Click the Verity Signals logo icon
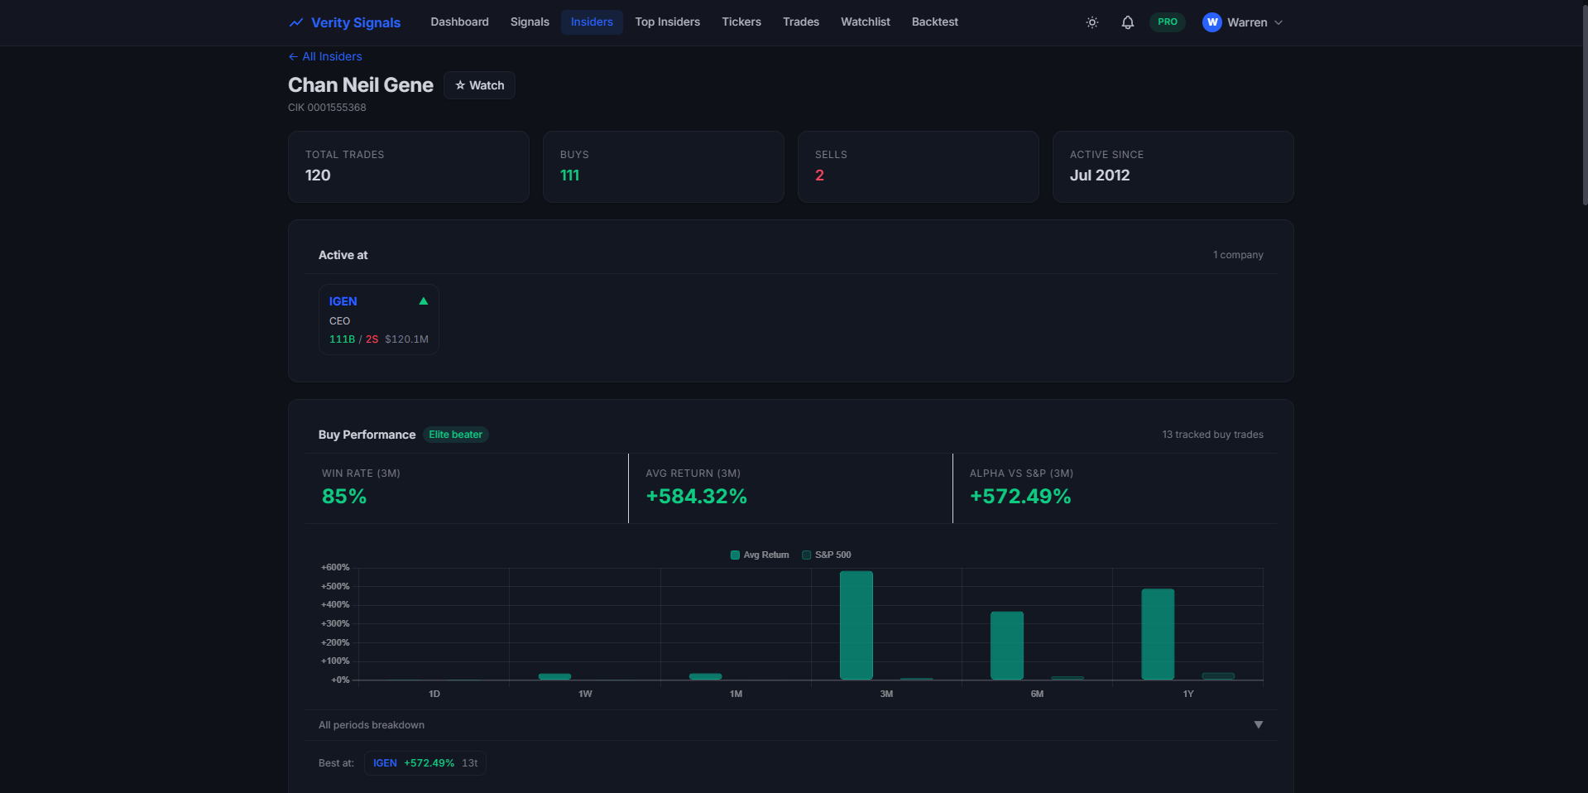Viewport: 1588px width, 793px height. pyautogui.click(x=295, y=22)
